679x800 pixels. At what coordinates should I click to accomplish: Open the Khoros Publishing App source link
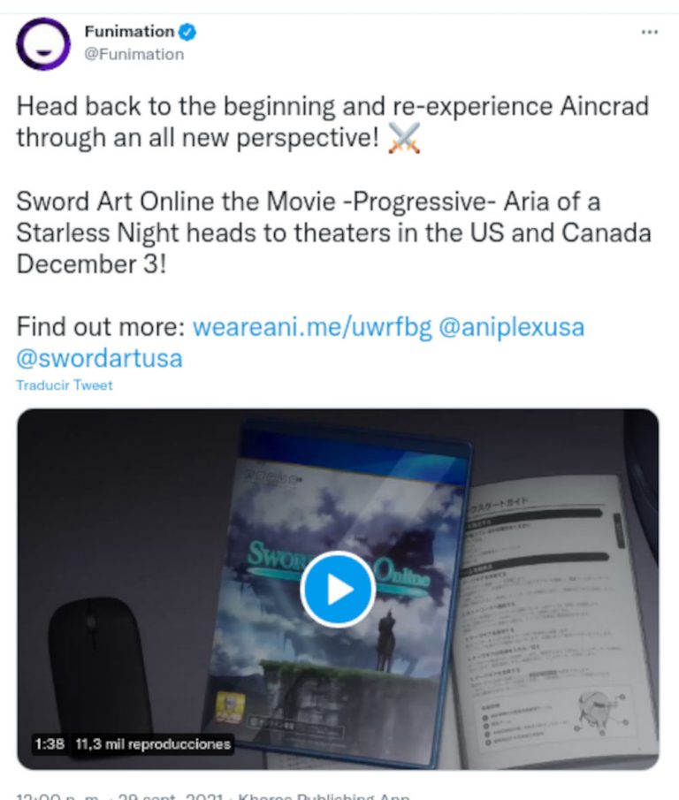click(324, 796)
